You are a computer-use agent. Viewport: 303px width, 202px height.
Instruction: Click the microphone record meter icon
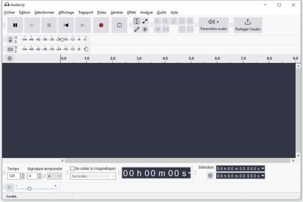pos(10,39)
